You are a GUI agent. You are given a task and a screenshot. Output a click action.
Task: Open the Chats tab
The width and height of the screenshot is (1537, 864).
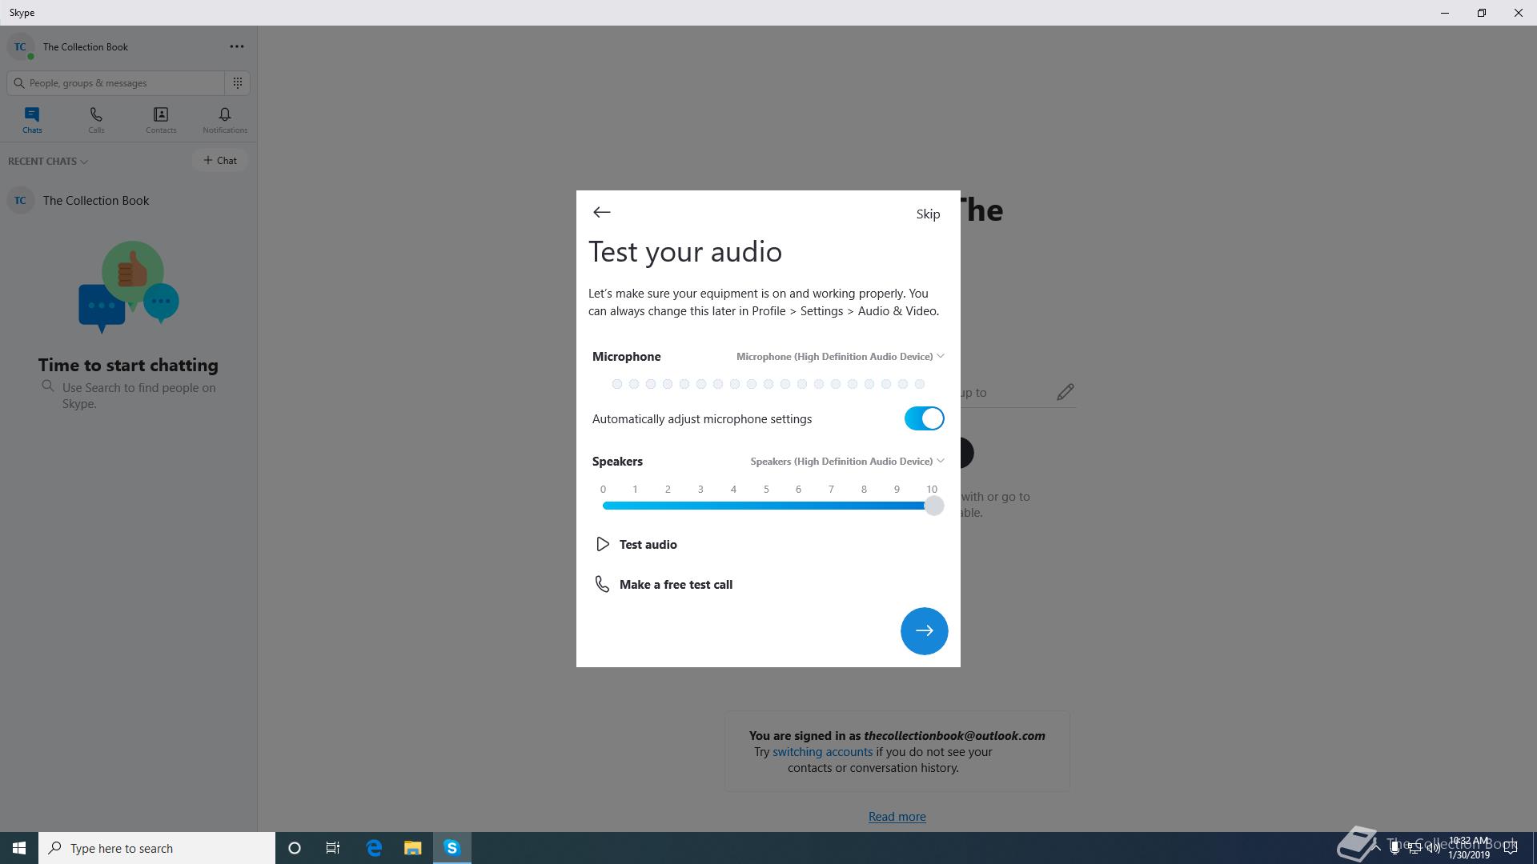coord(32,120)
